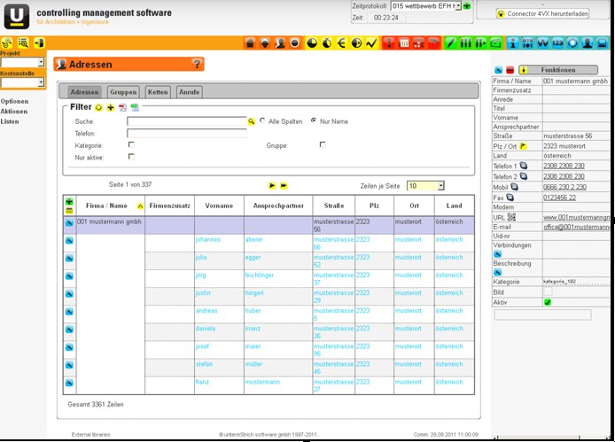Sort by Firma / Name column arrow

[140, 206]
